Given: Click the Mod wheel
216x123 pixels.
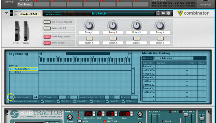Looking at the screenshot, I should pos(26,31).
